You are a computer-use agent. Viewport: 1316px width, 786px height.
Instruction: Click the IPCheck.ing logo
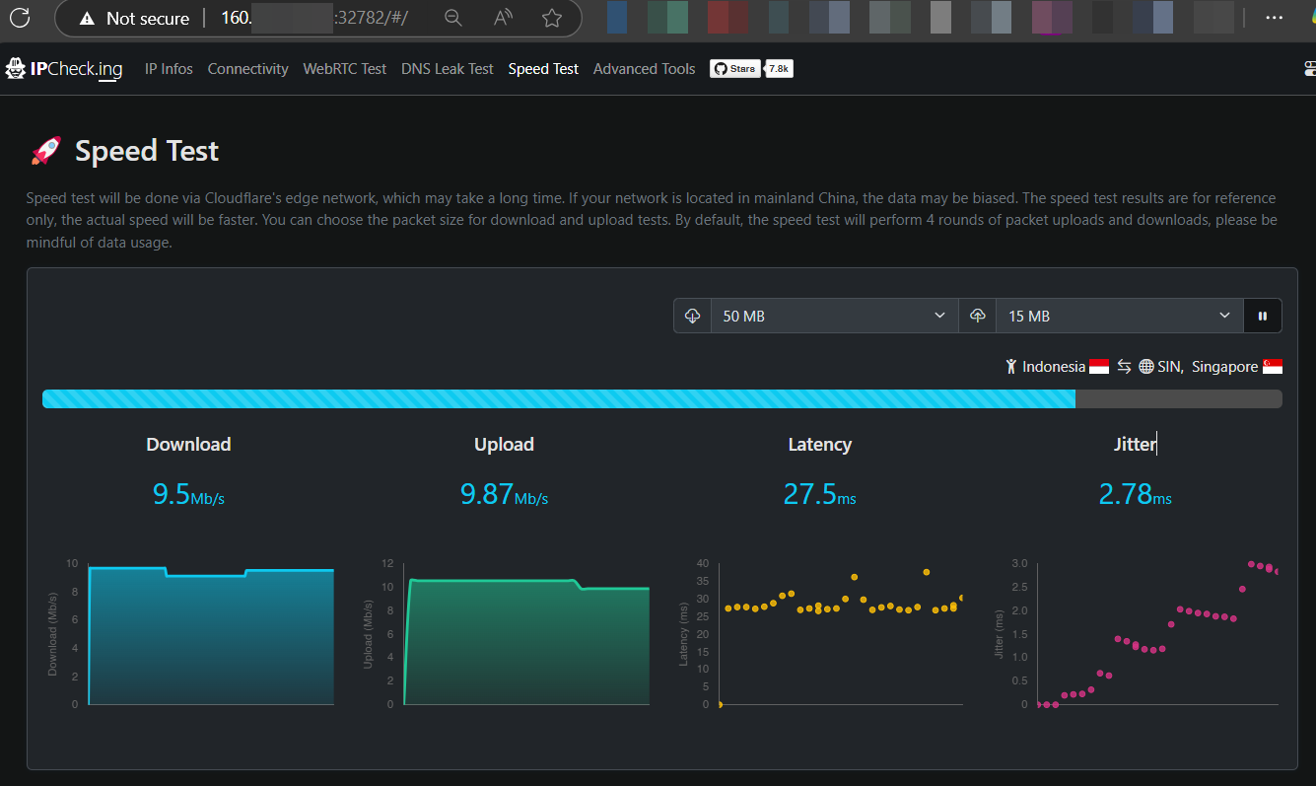tap(65, 69)
